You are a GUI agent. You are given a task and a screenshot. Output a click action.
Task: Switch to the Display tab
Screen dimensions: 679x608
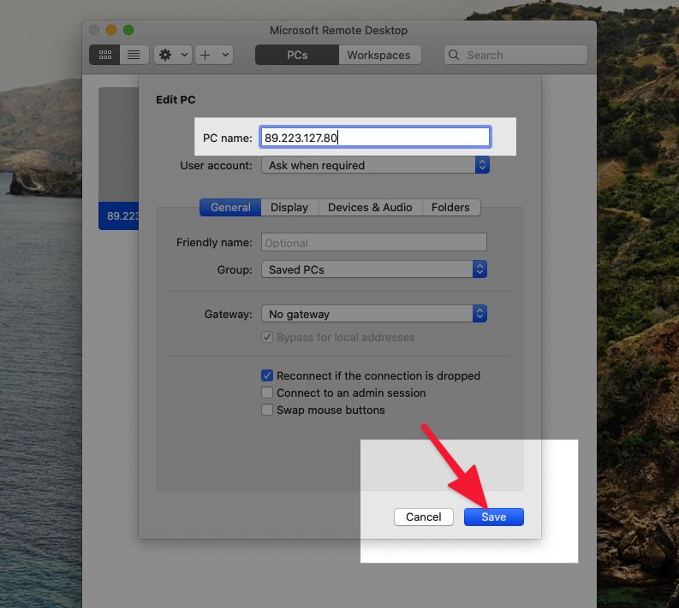click(x=289, y=207)
